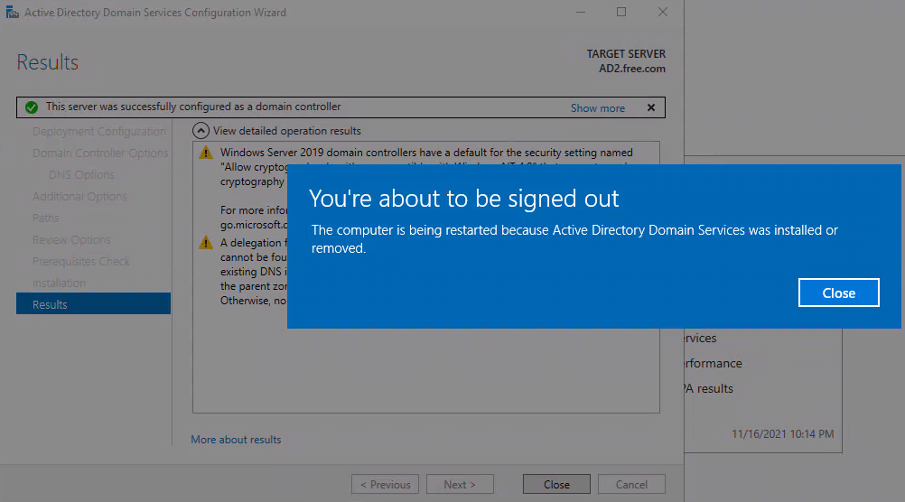Click Performance item in Server Manager background
This screenshot has width=905, height=502.
[714, 364]
